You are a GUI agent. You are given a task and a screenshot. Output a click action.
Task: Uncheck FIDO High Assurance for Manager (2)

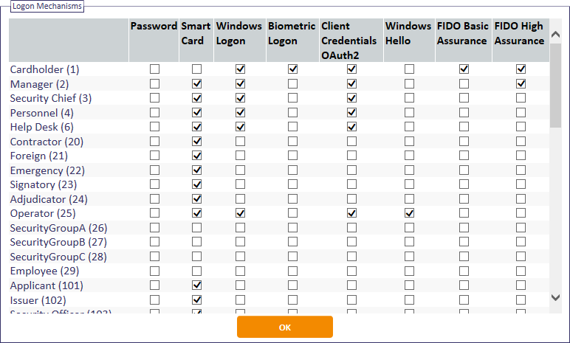[521, 83]
